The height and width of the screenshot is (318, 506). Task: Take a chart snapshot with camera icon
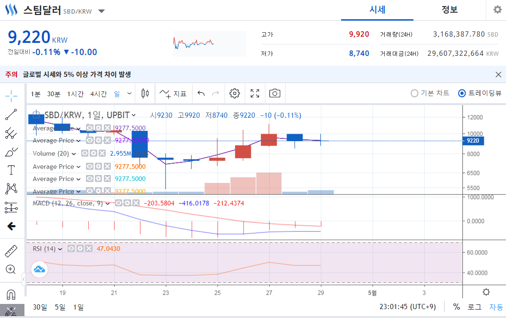tap(275, 93)
